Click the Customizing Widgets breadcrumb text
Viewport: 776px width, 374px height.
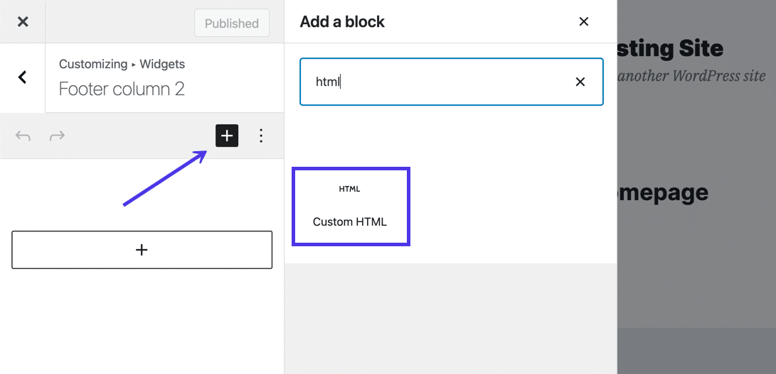point(122,64)
